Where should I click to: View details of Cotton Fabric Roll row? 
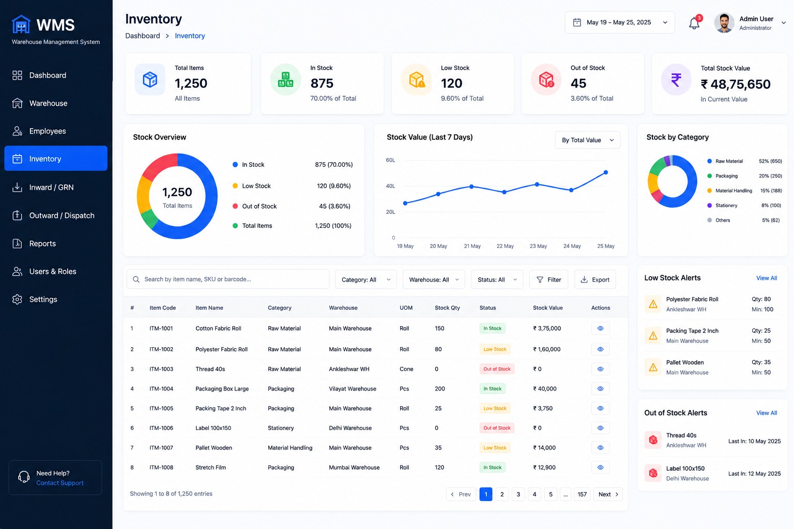pos(600,329)
